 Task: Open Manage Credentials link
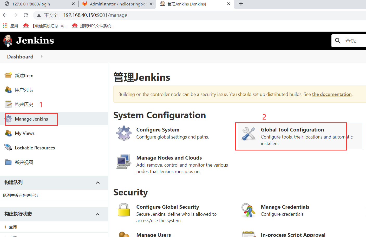point(285,207)
